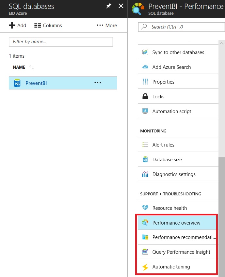The image size is (225, 277).
Task: Click the Alert rules checklist icon
Action: coord(145,145)
